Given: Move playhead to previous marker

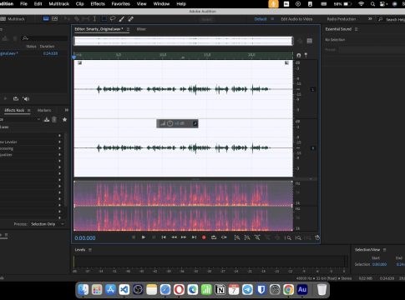Looking at the screenshot, I should pyautogui.click(x=164, y=237).
